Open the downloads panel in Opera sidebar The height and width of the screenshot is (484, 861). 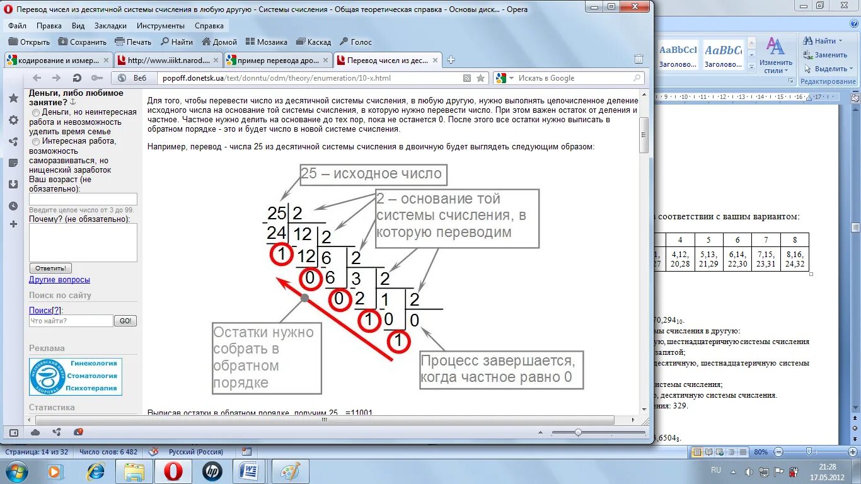coord(13,185)
